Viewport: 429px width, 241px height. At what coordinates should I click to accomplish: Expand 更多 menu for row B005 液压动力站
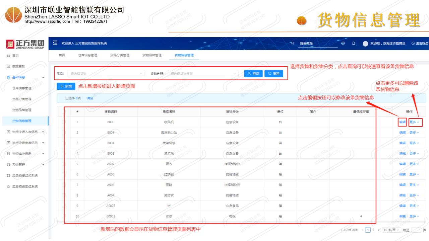414,133
